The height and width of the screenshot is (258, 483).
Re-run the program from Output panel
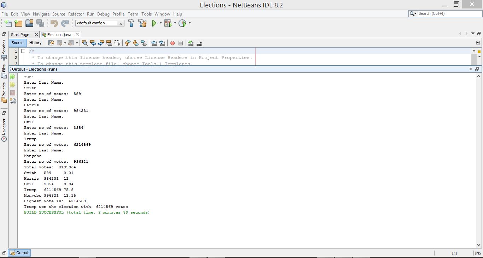click(13, 77)
